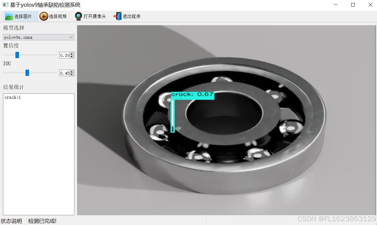This screenshot has width=377, height=225.
Task: Click the 检测已完成! status message
Action: (42, 221)
